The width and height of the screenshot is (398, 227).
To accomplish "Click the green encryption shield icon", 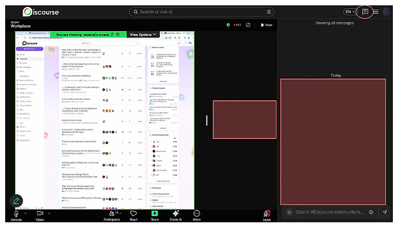I will [x=228, y=25].
